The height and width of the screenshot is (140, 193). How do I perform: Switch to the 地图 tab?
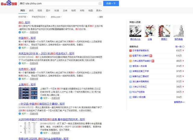click(90, 11)
